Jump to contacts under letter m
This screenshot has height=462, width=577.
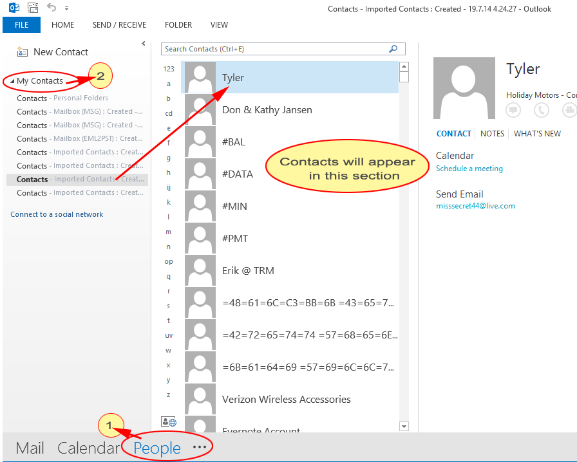169,232
